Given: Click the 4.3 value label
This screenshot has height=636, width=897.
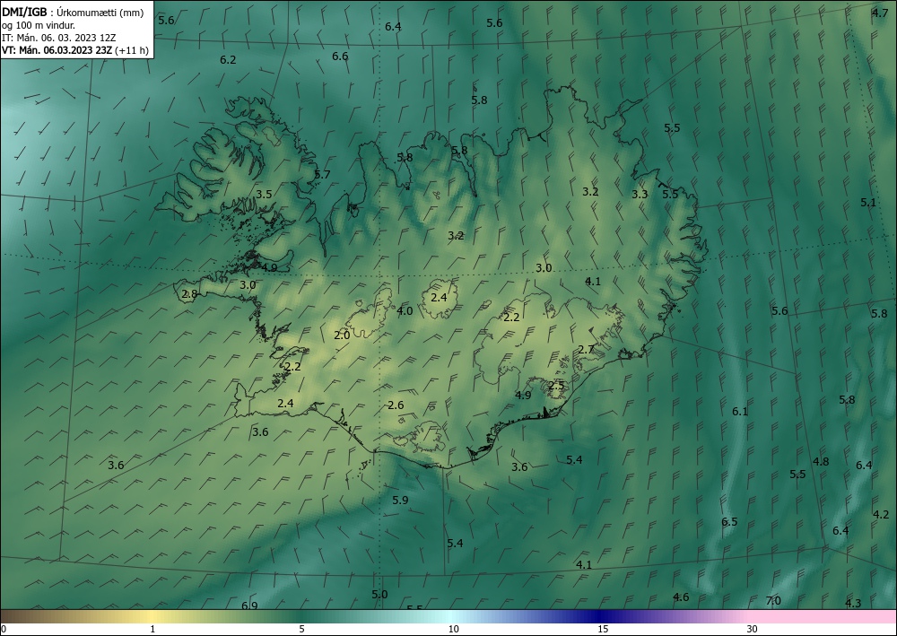Looking at the screenshot, I should pyautogui.click(x=853, y=604).
